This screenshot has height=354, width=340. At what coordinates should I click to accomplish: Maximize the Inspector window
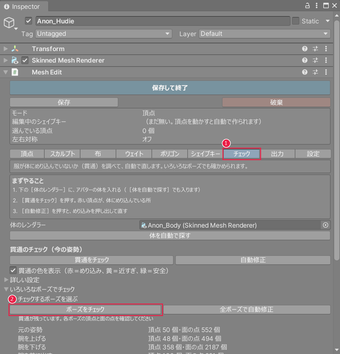pos(326,6)
